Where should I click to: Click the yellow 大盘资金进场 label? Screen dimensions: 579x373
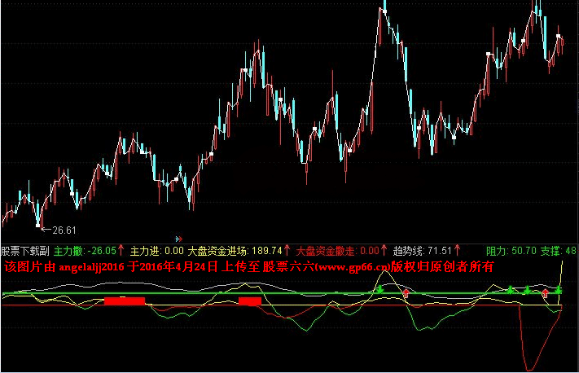pos(218,251)
